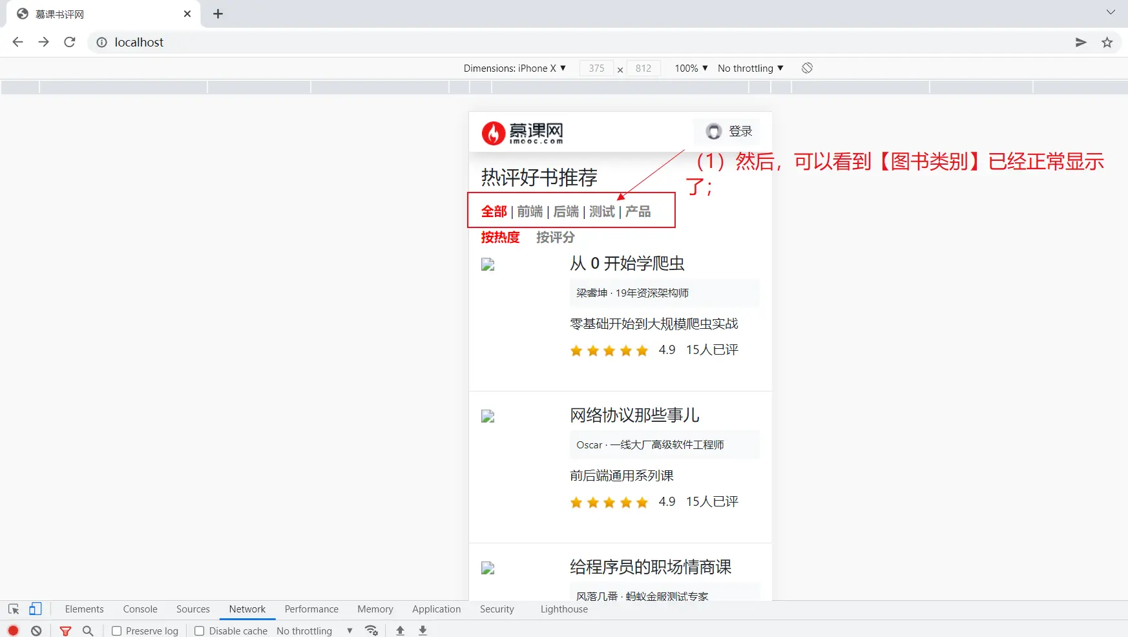Open network search magnifier icon
The height and width of the screenshot is (637, 1128).
point(88,631)
